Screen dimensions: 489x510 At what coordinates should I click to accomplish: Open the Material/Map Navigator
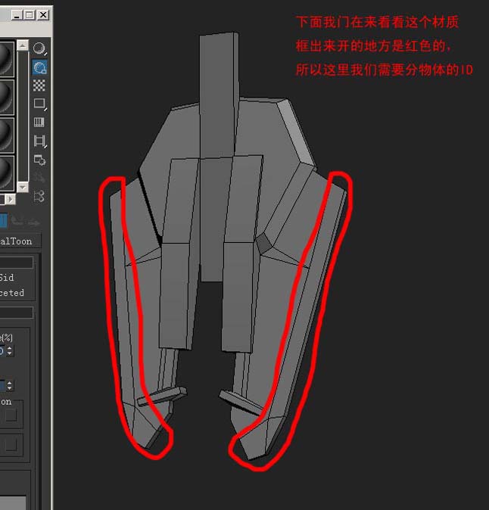pyautogui.click(x=39, y=196)
